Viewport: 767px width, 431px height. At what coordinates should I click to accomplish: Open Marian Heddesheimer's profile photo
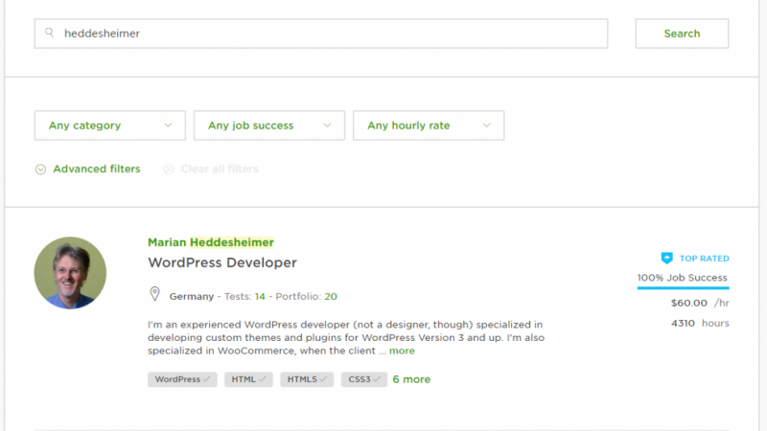point(70,273)
